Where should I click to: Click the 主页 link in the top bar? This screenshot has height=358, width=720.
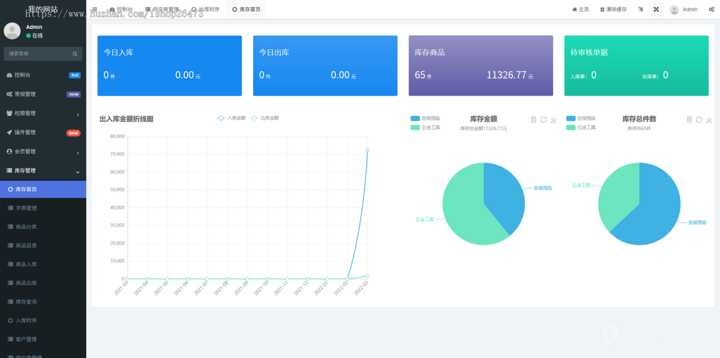click(580, 9)
